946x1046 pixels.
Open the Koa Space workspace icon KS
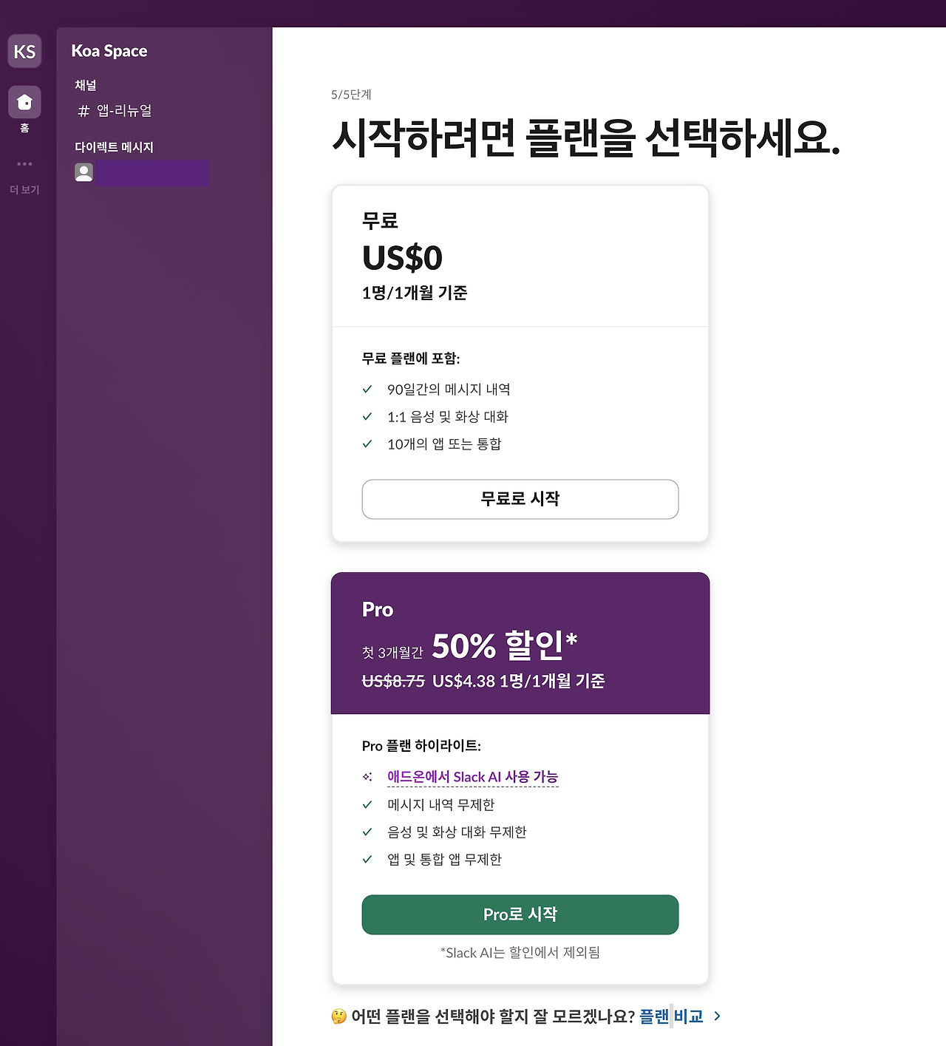click(24, 51)
